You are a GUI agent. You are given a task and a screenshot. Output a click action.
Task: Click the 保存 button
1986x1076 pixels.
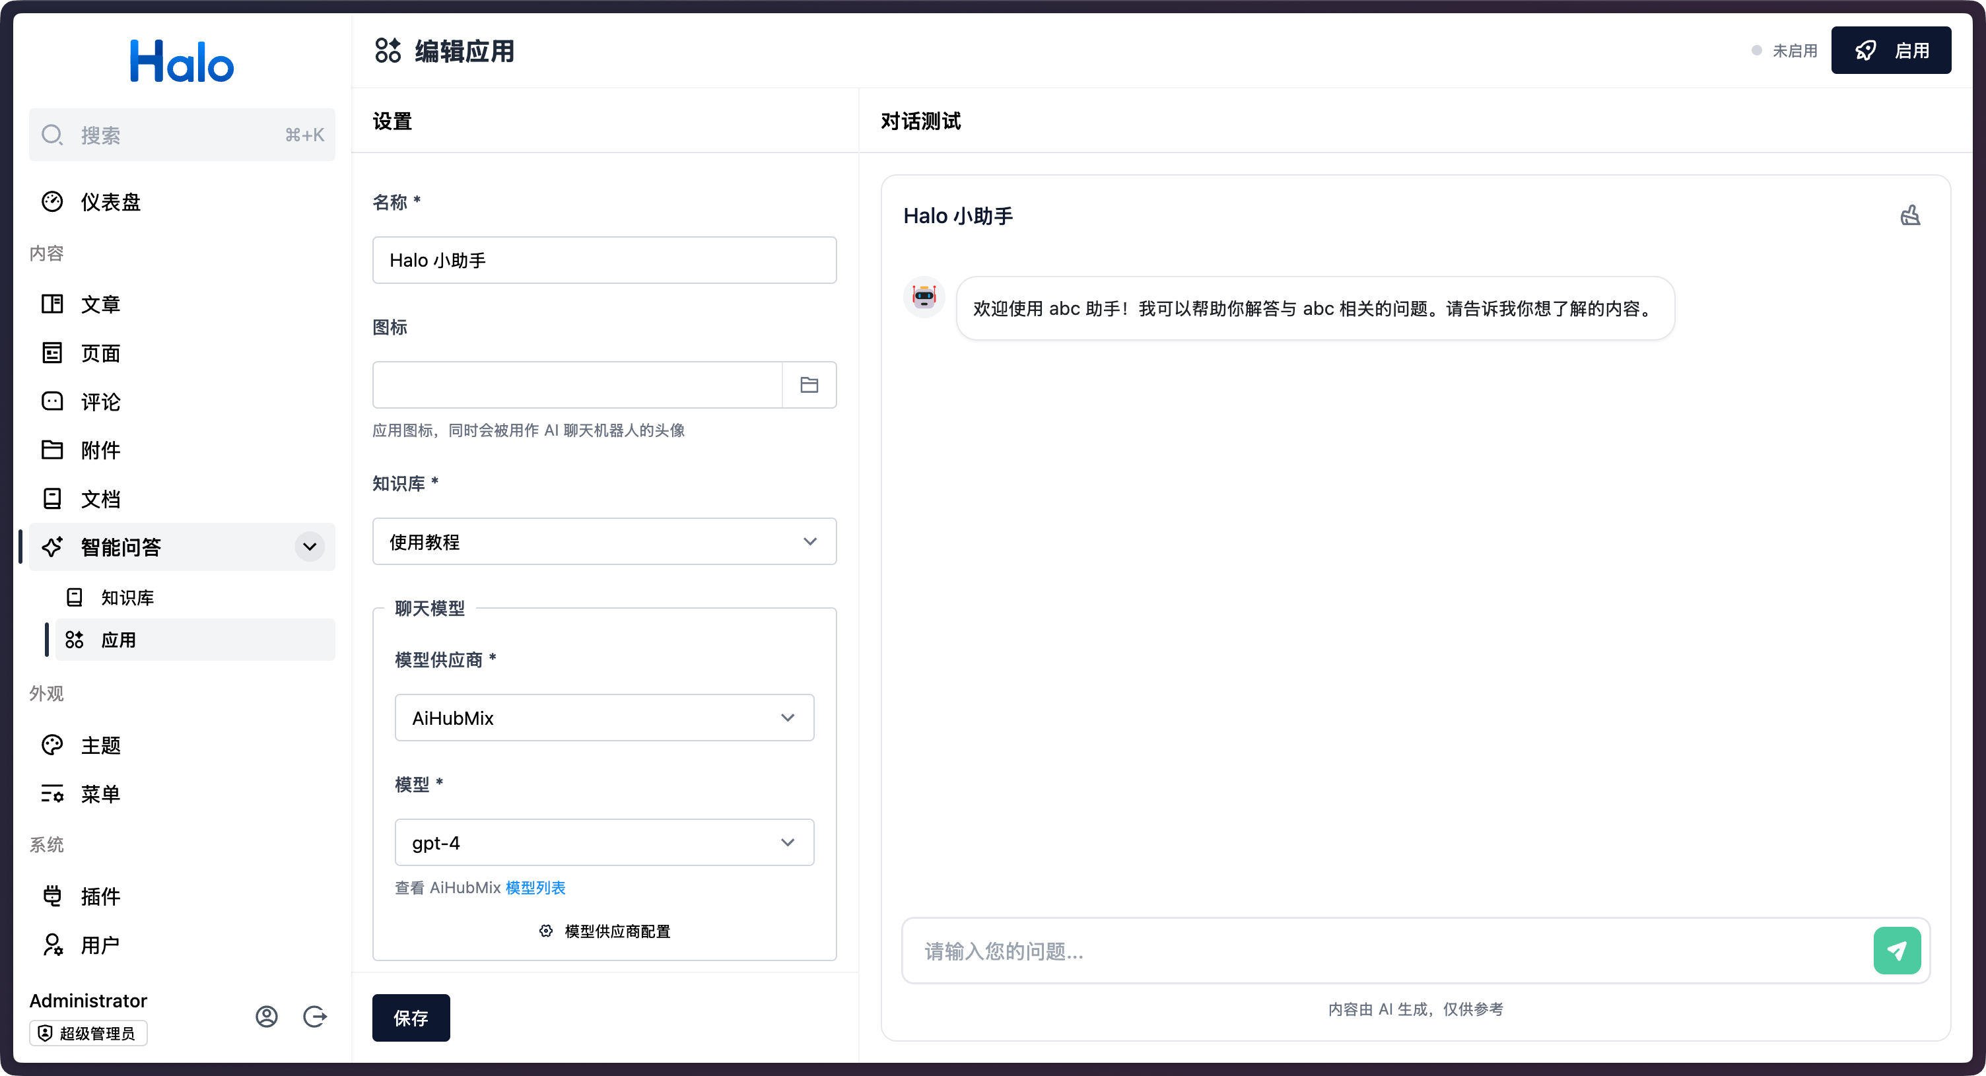[x=411, y=1017]
